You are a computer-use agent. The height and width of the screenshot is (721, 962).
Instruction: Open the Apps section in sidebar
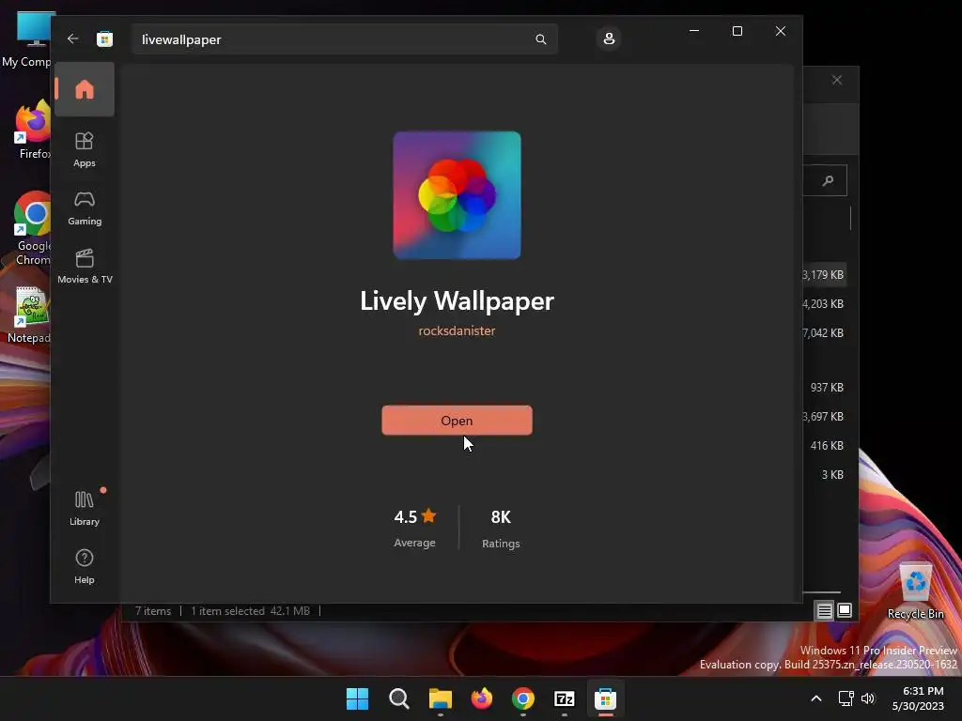pos(84,149)
